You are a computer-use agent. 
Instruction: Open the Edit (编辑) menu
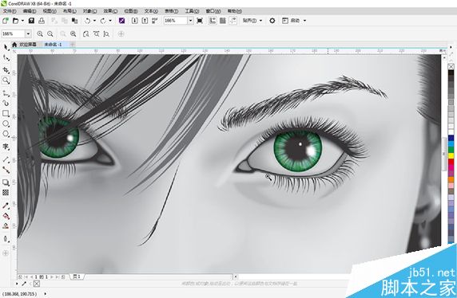pyautogui.click(x=30, y=11)
